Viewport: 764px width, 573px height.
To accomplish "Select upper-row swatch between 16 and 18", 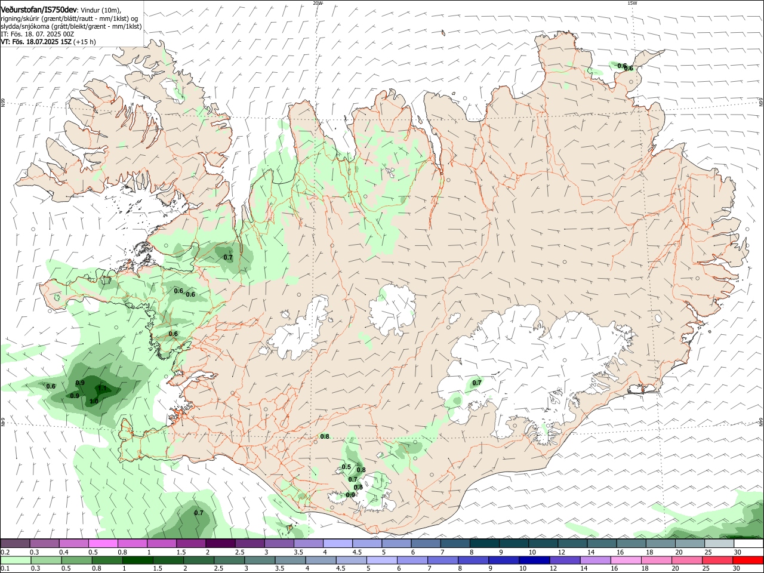I will coord(631,543).
